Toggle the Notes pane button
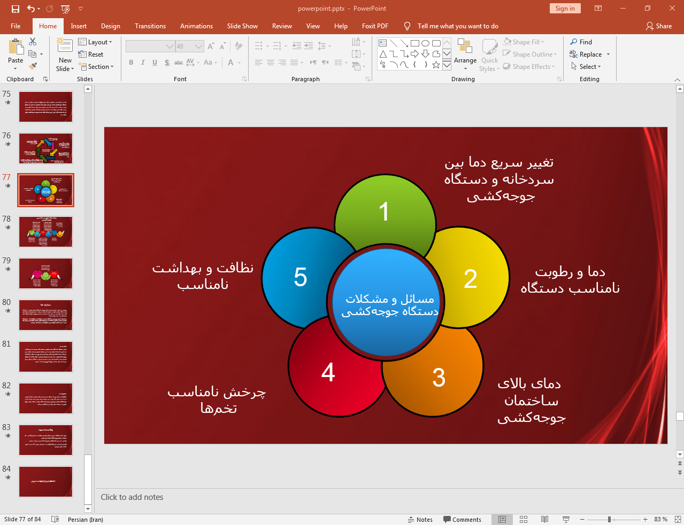The image size is (684, 525). pyautogui.click(x=420, y=519)
